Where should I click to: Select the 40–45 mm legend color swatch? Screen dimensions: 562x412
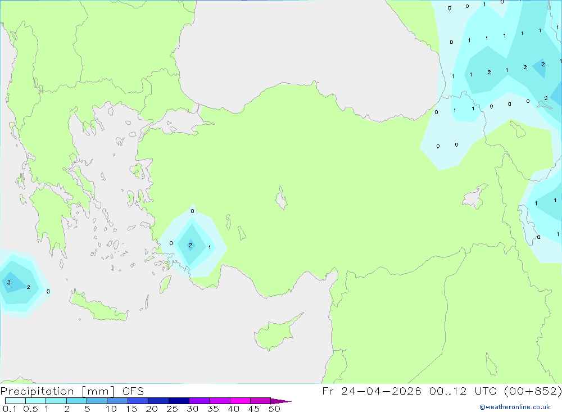coord(240,401)
